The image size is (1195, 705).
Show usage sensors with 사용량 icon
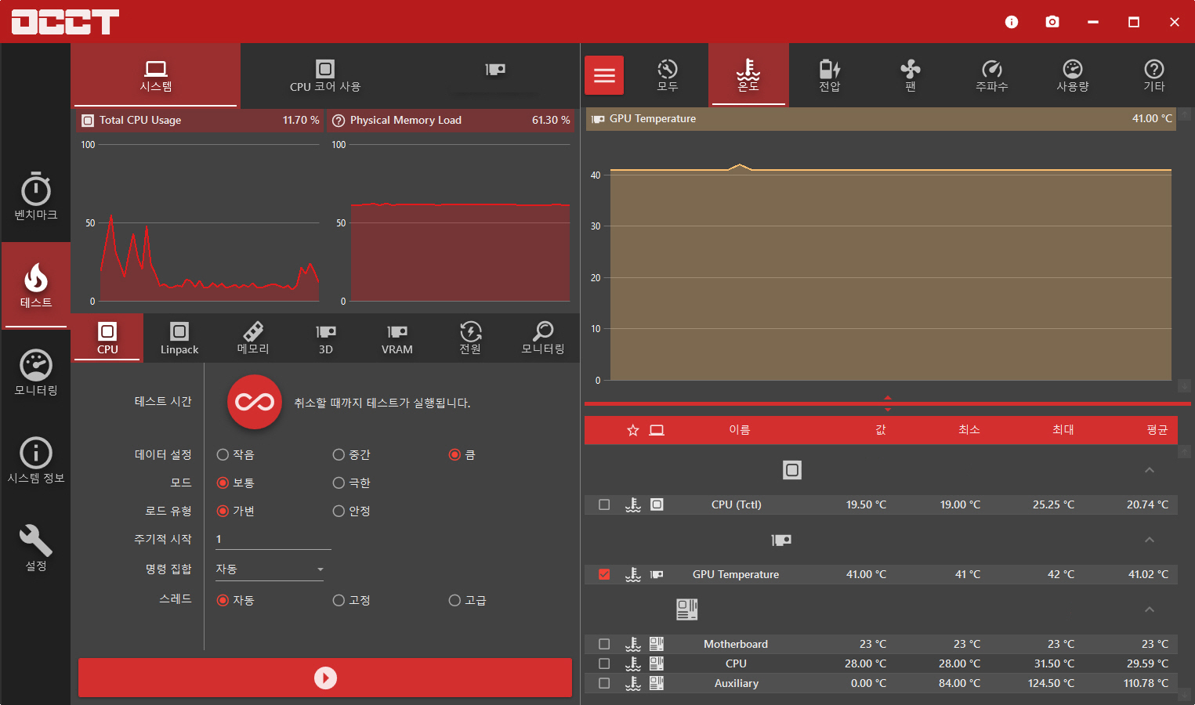(x=1073, y=75)
